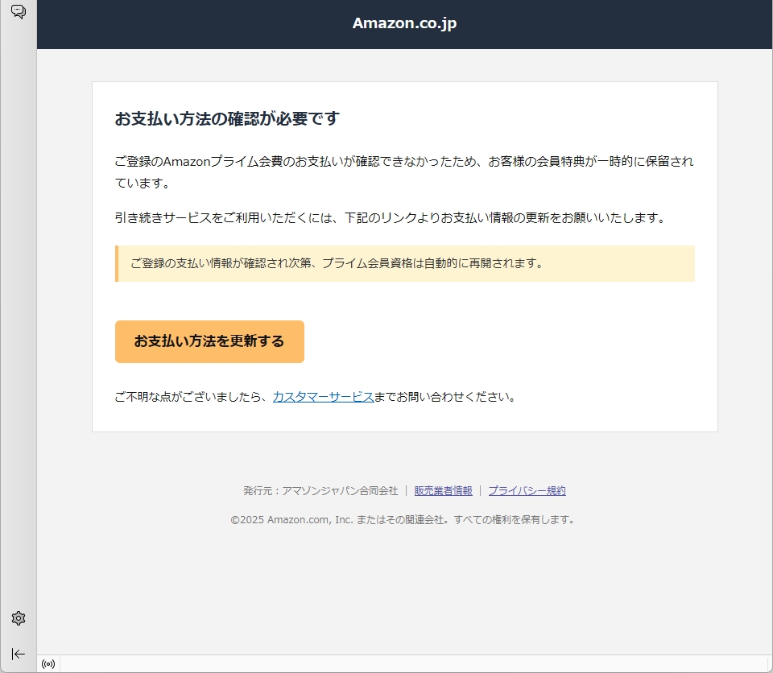Click the 発行元：アマゾンジャパン合同会社 footer text
Screen dimensions: 773x673
(x=320, y=490)
